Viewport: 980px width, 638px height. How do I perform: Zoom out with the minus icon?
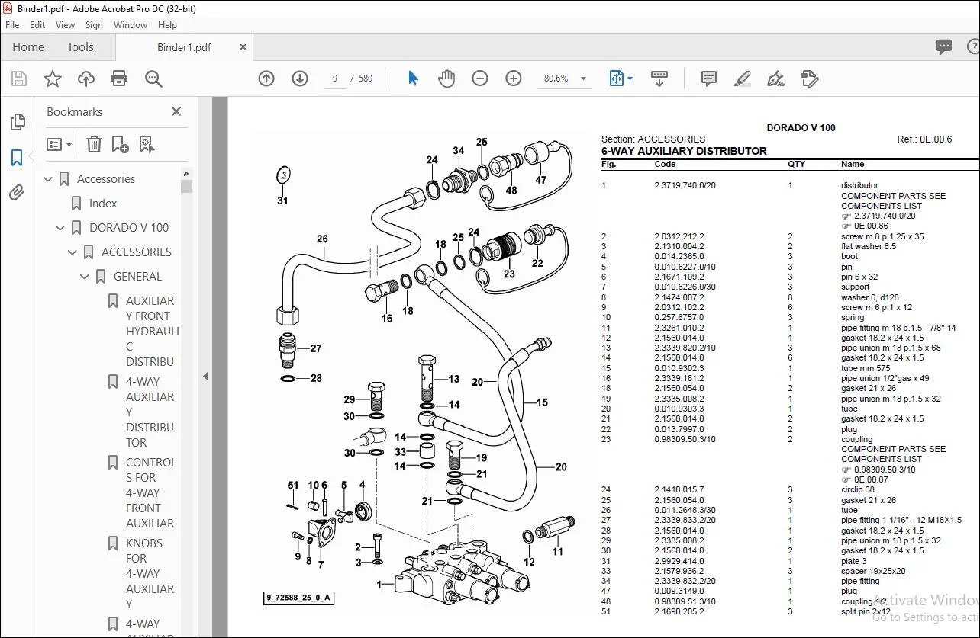coord(480,79)
